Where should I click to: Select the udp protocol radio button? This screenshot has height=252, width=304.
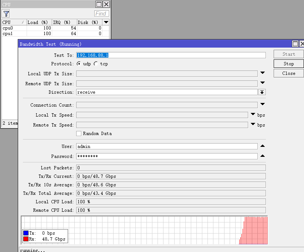79,64
